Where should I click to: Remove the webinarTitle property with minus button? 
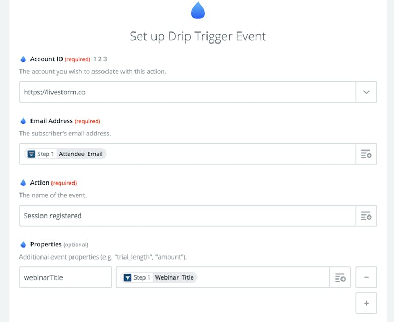[x=366, y=277]
